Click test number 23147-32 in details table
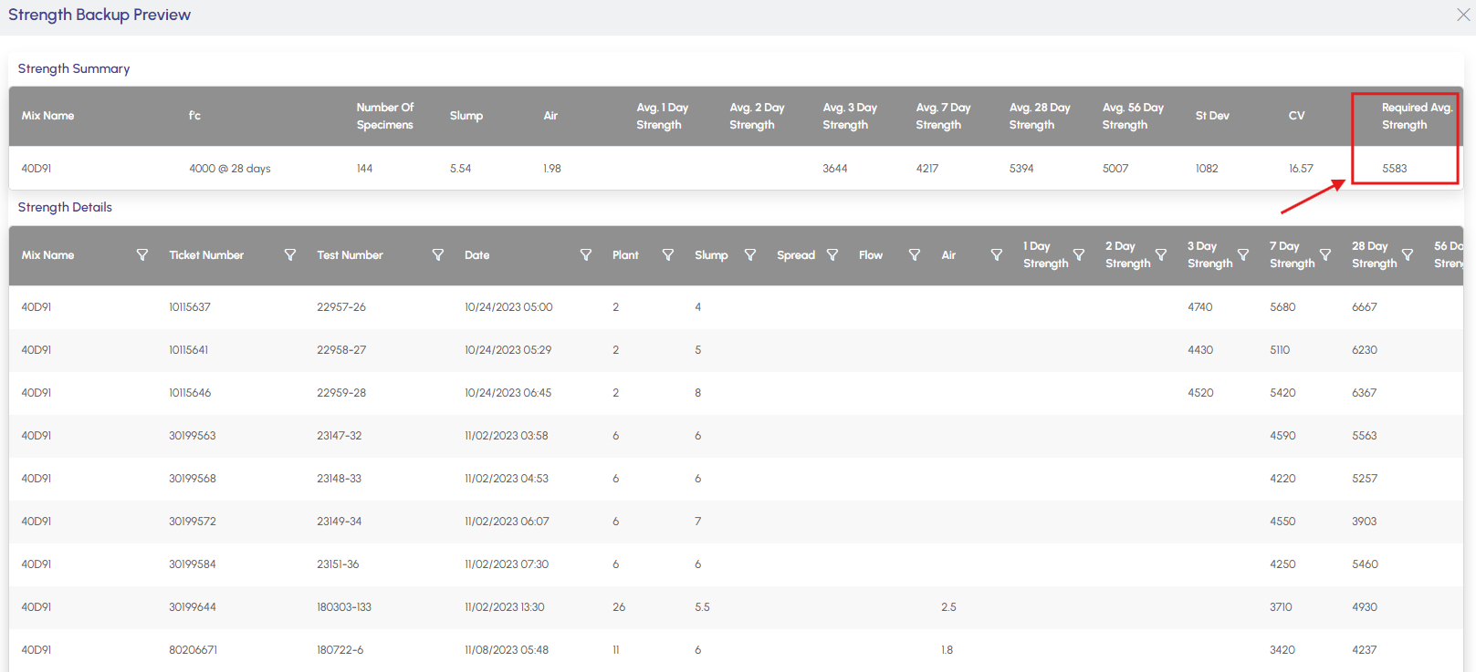This screenshot has width=1476, height=672. (339, 436)
